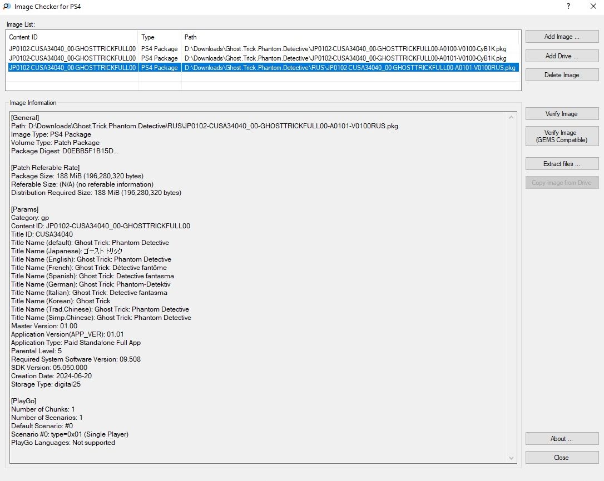Click the Title Name (Trad.Chinese) line
Image resolution: width=604 pixels, height=481 pixels.
(100, 309)
